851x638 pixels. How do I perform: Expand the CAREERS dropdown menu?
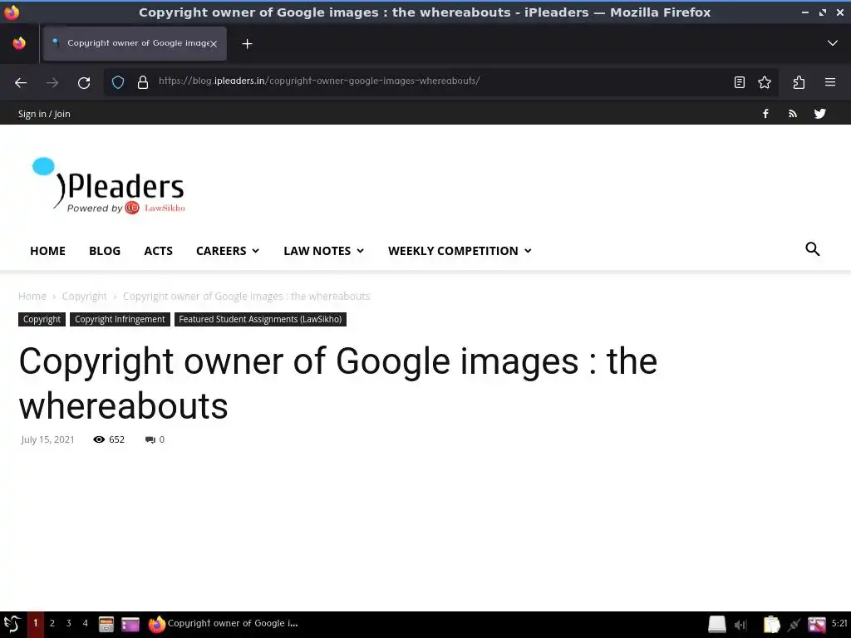(x=228, y=251)
